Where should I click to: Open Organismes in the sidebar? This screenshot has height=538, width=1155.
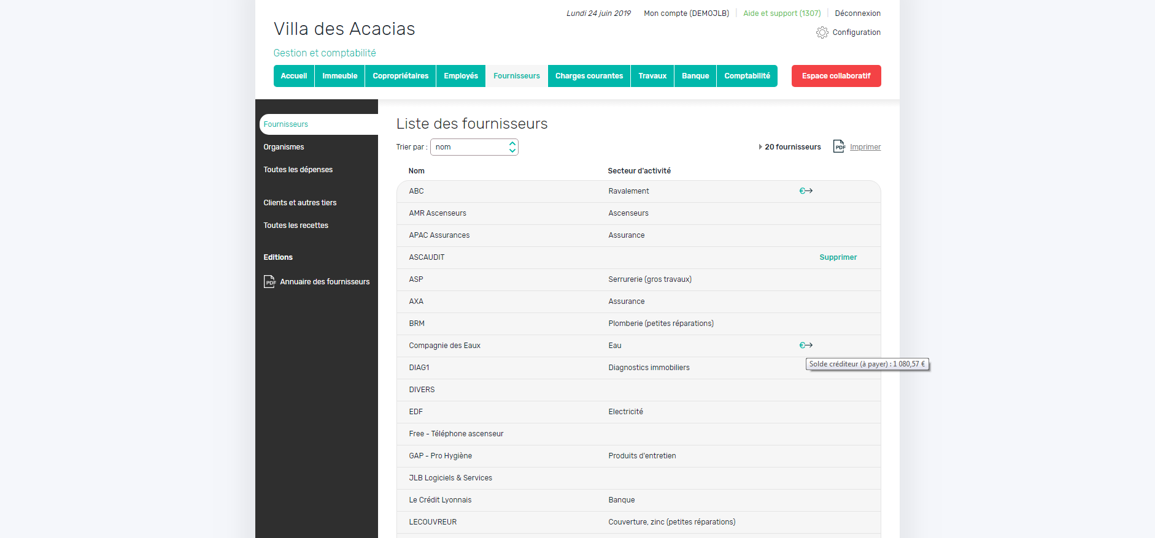tap(284, 147)
